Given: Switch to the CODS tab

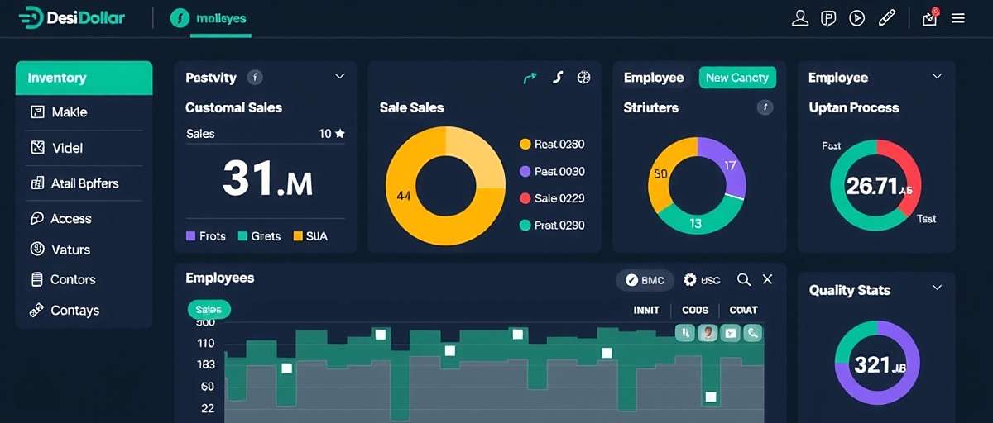Looking at the screenshot, I should click(695, 310).
